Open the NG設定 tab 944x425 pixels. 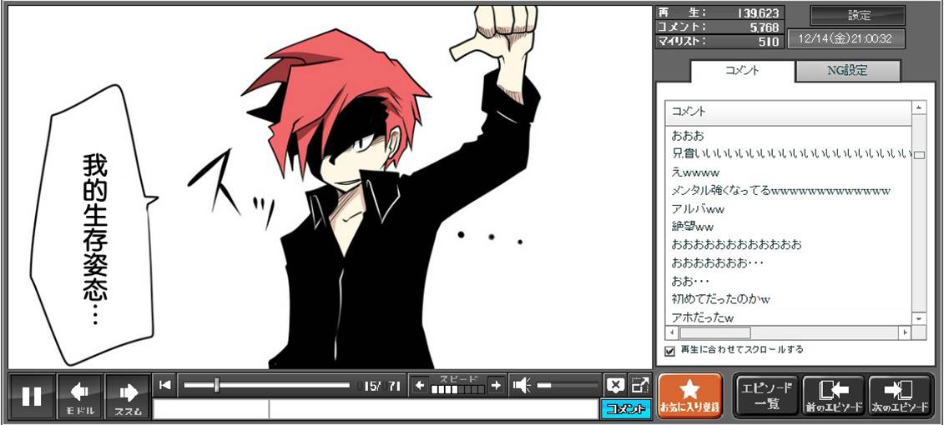(847, 71)
